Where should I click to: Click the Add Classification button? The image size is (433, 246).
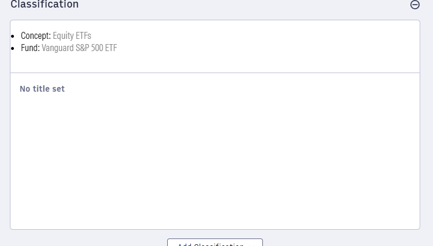tap(209, 243)
